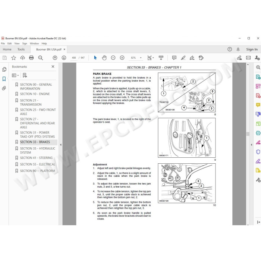Click the Save file icon

pos(4,58)
